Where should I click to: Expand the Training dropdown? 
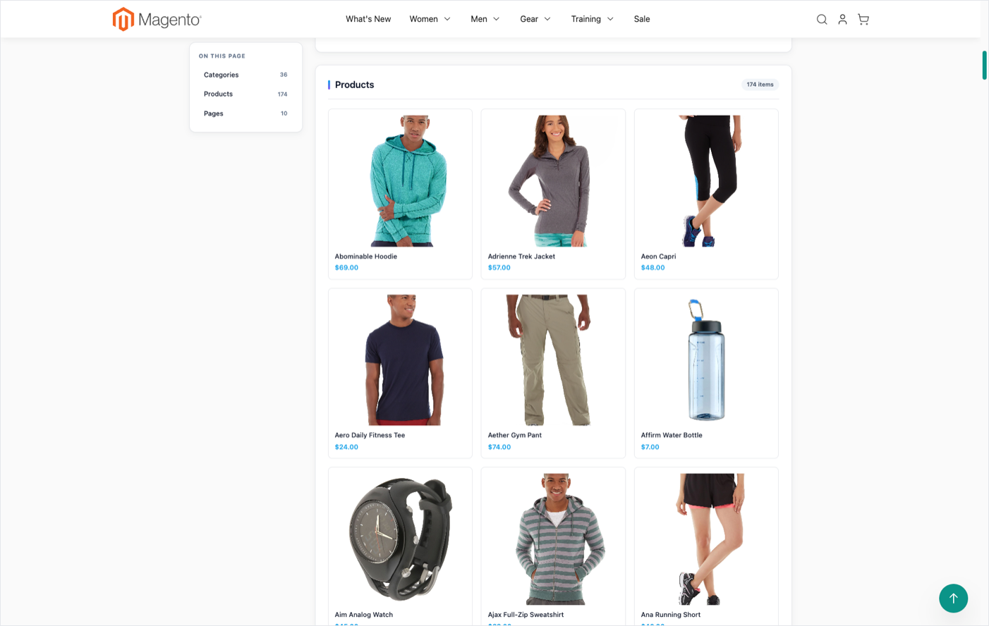click(x=591, y=19)
